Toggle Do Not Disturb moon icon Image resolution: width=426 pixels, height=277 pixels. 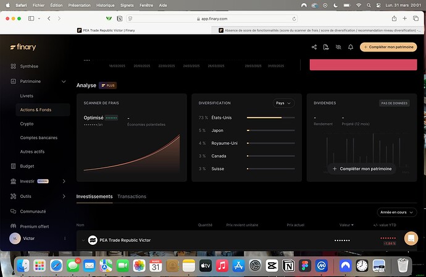pos(335,5)
